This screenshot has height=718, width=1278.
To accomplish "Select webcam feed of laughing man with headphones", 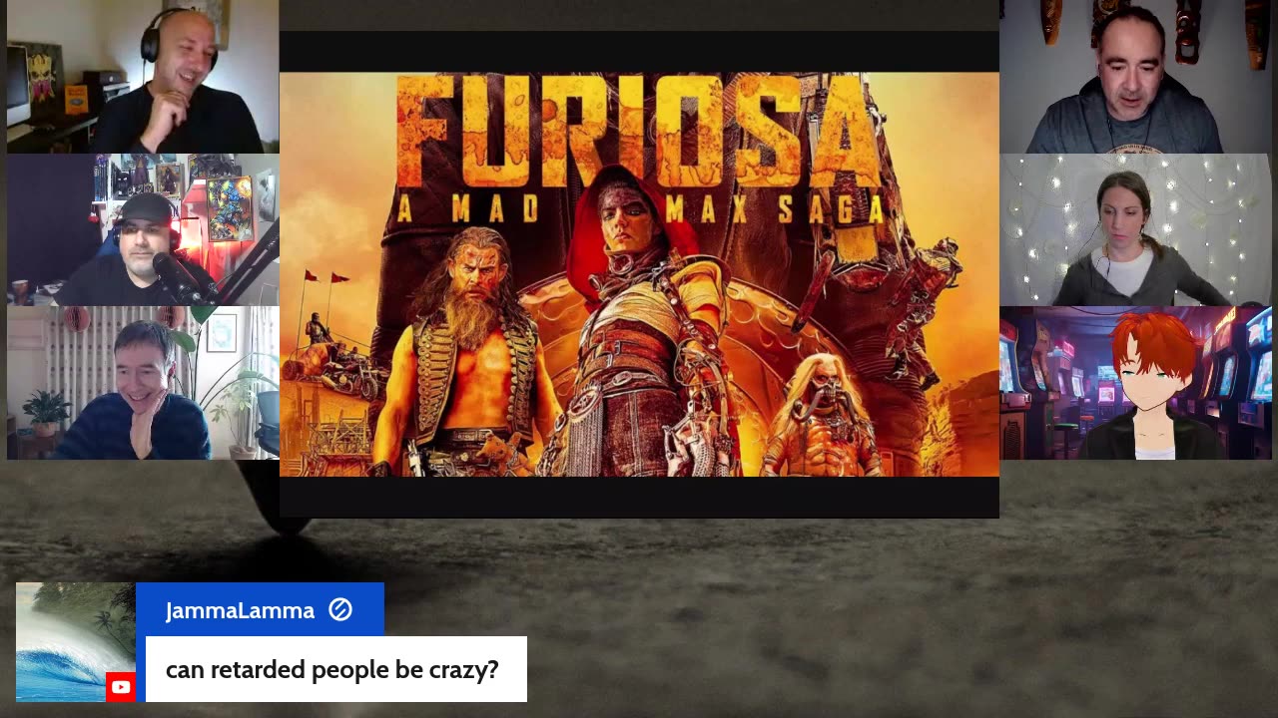I will click(x=143, y=77).
